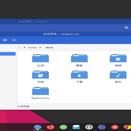Open the 下载 downloads folder icon
The image size is (131, 131).
click(79, 75)
